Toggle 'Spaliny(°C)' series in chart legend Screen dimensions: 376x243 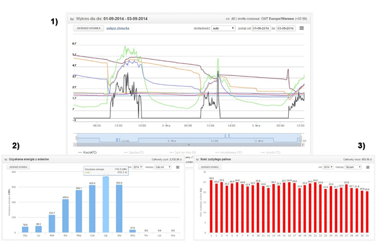click(134, 153)
